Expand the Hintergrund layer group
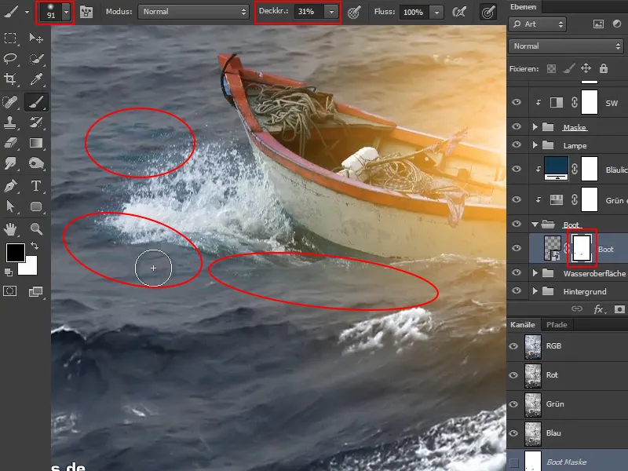628x471 pixels. point(535,291)
